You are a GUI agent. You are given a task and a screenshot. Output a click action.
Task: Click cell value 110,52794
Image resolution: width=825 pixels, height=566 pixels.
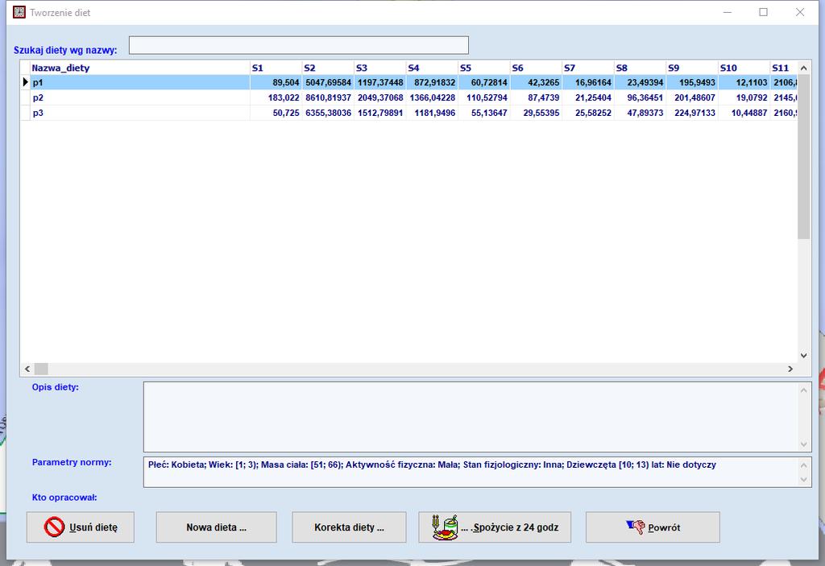(487, 98)
